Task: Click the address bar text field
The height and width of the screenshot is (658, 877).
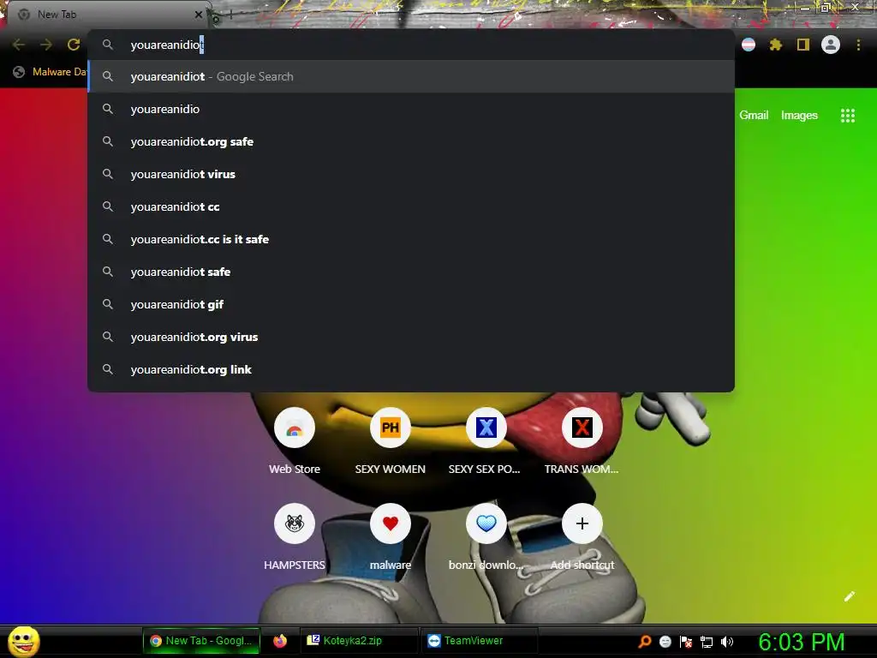Action: [x=411, y=45]
